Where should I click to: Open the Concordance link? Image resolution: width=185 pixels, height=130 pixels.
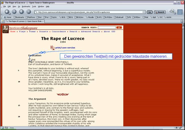click(59, 31)
